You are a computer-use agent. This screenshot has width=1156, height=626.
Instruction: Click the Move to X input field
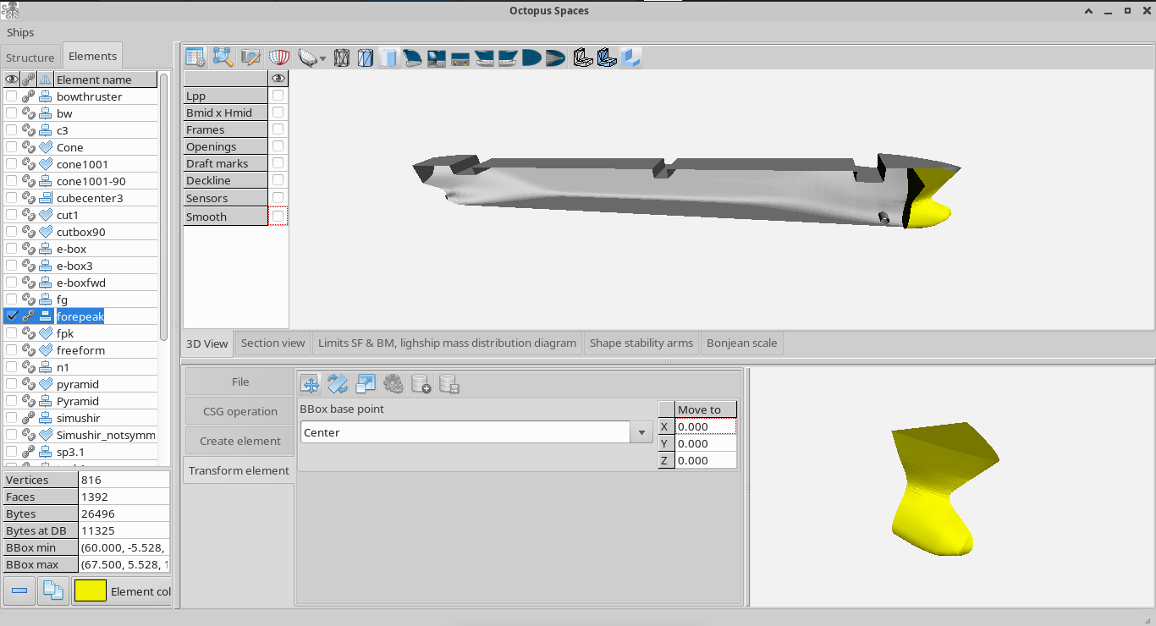(x=706, y=426)
